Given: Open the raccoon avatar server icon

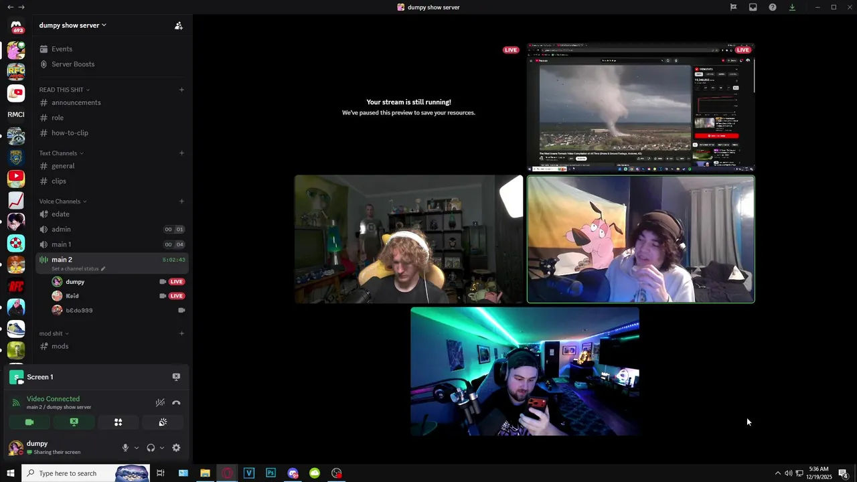Looking at the screenshot, I should tap(16, 136).
